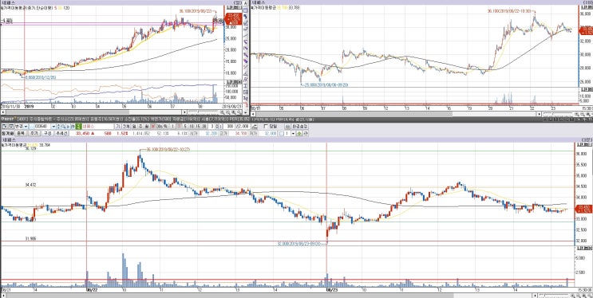The width and height of the screenshot is (593, 298).
Task: Click the second icon in the chart toolbar
Action: 11,126
